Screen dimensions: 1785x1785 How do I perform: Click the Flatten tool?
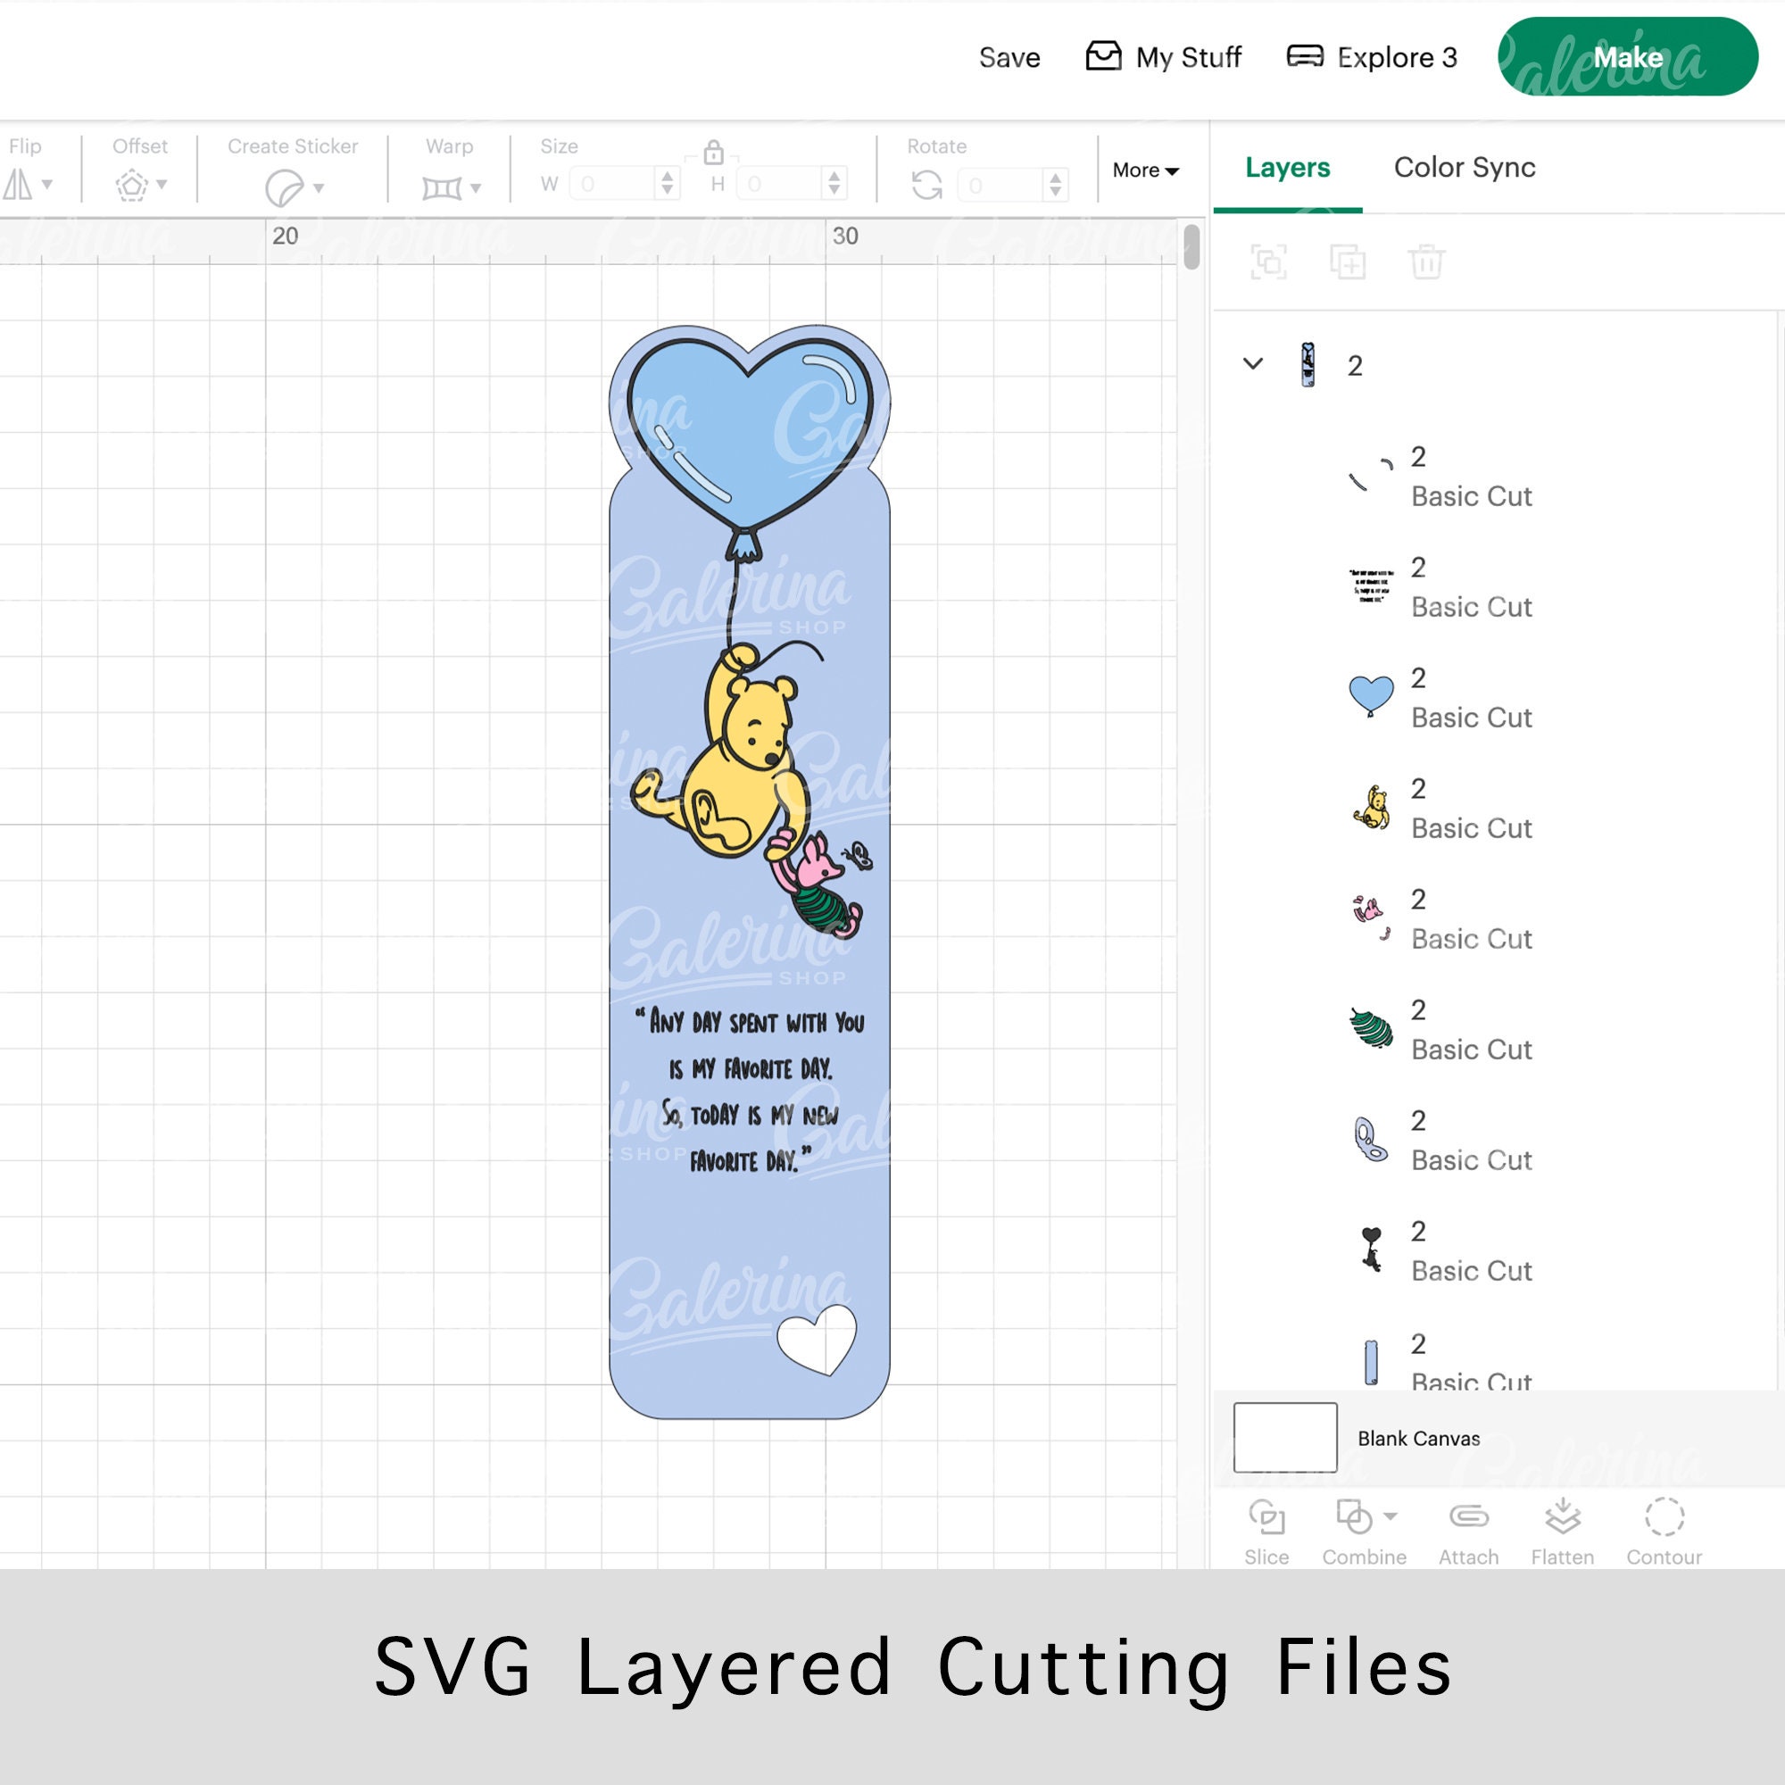(x=1563, y=1532)
